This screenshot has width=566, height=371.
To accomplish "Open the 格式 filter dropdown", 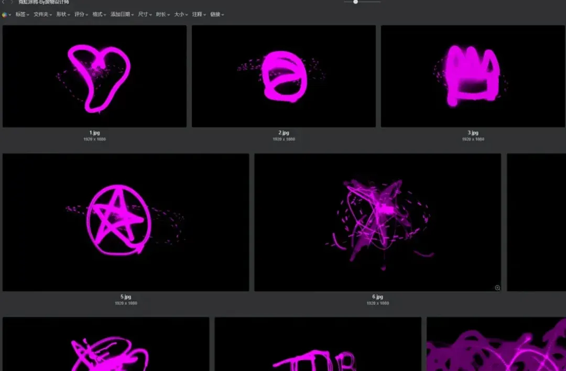I will click(99, 15).
